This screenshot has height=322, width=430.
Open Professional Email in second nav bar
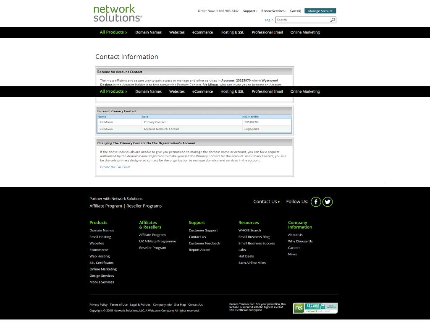pyautogui.click(x=267, y=91)
